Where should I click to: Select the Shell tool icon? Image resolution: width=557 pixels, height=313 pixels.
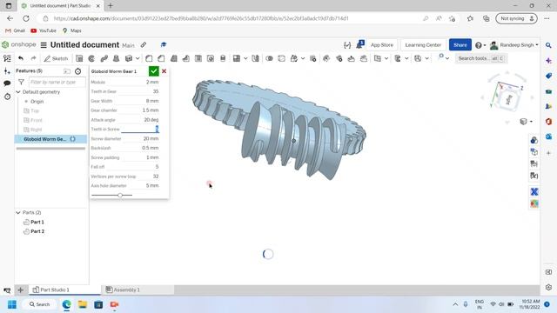198,58
